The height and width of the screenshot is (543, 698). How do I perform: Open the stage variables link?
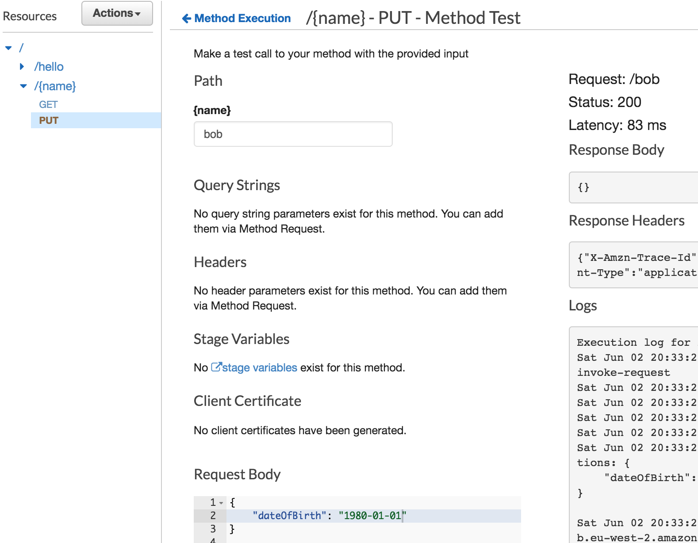(x=260, y=367)
